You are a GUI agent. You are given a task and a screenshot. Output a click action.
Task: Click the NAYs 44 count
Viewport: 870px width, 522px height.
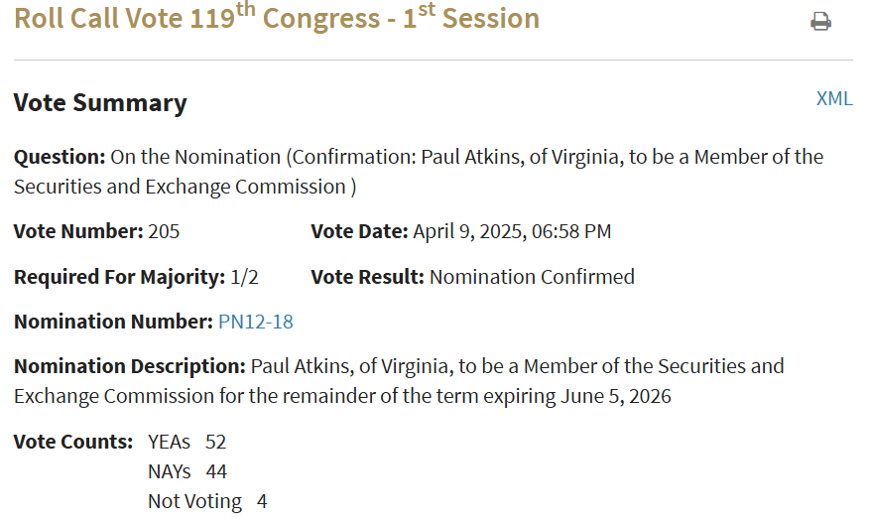tap(187, 471)
